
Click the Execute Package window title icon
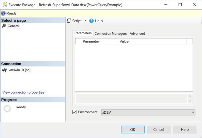pyautogui.click(x=5, y=5)
